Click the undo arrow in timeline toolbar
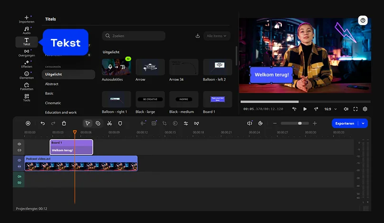Screen dimensions: 384x223 pos(43,123)
